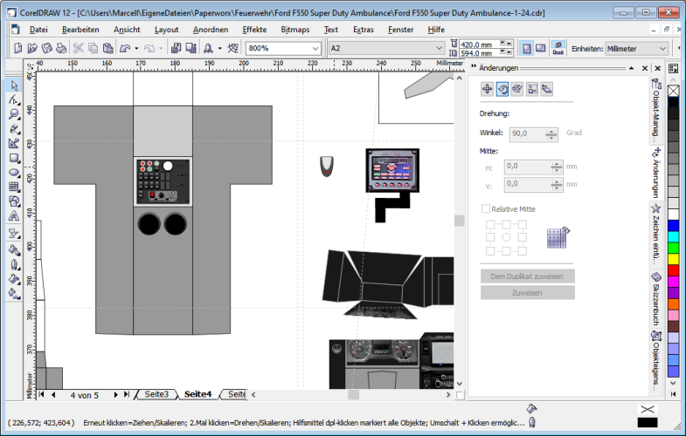Toggle set default or current page size
The height and width of the screenshot is (436, 686).
pyautogui.click(x=558, y=48)
